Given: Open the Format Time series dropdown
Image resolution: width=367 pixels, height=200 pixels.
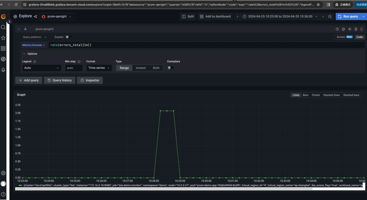Looking at the screenshot, I should pyautogui.click(x=99, y=68).
